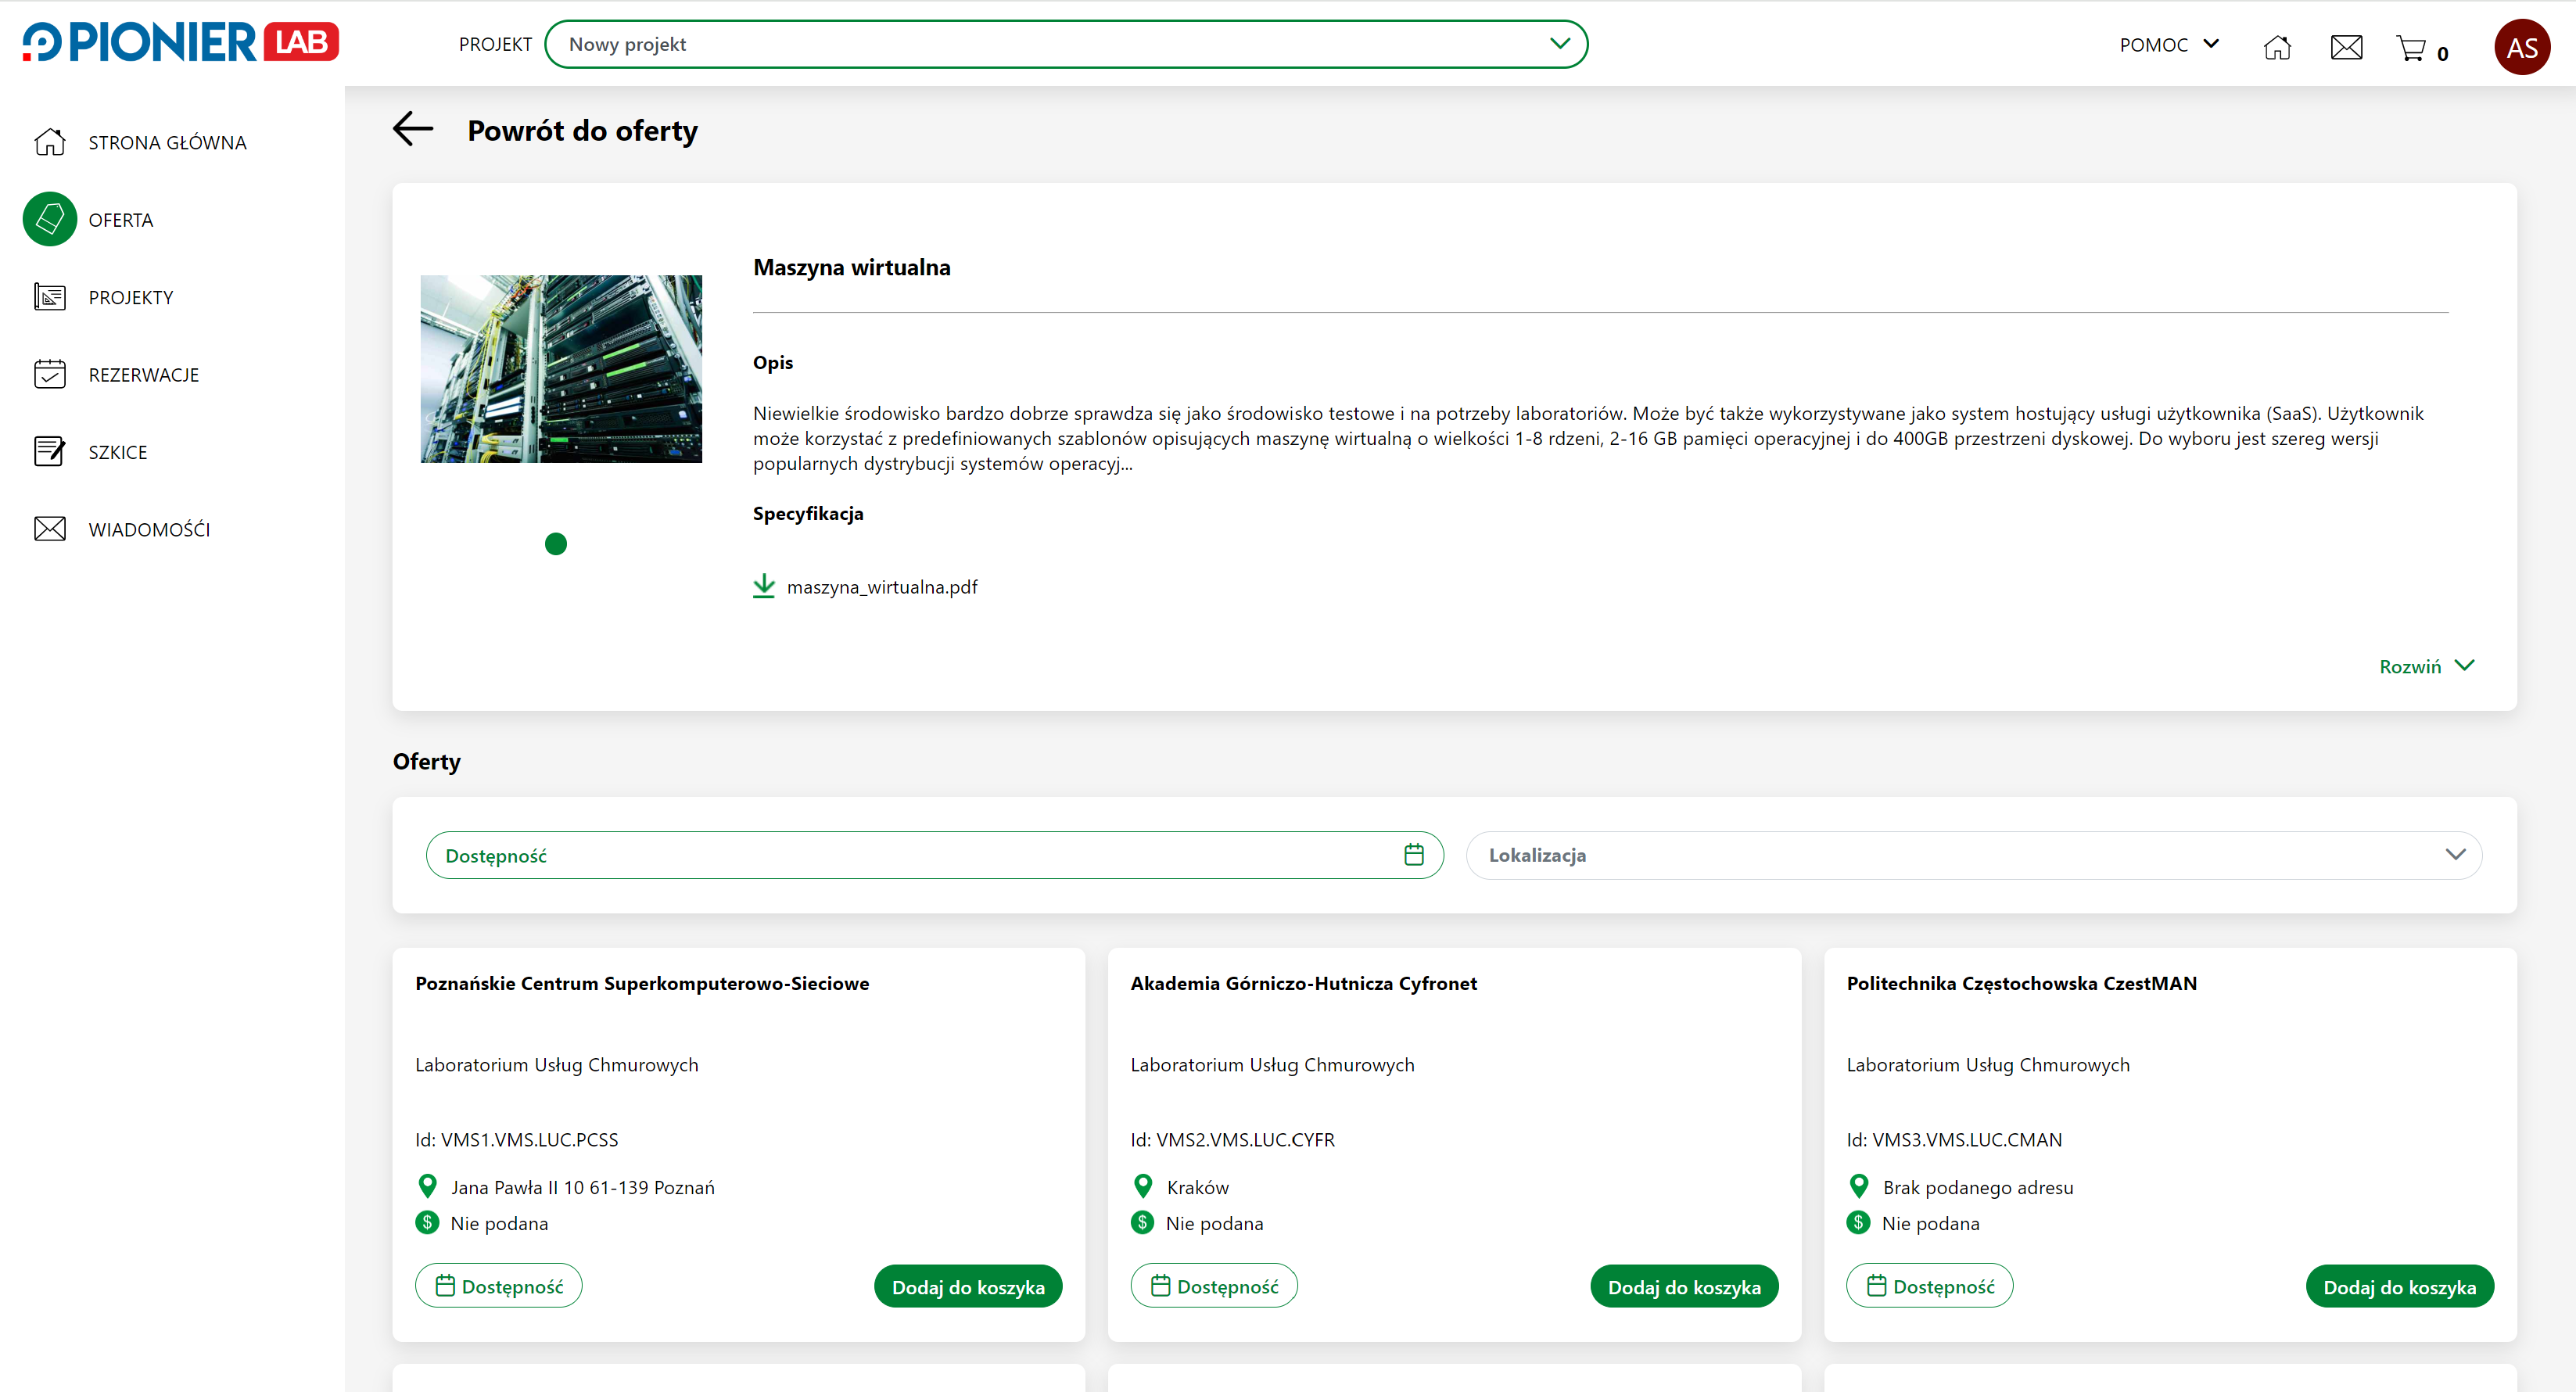Click the Id: VMS1.VMS.LUC.PCSS text
The image size is (2576, 1392).
click(x=517, y=1139)
